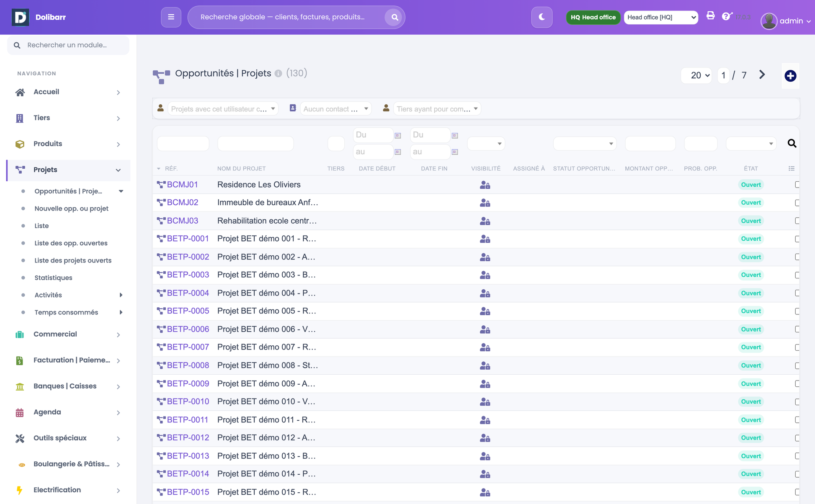Click info icon beside Opportunités | Projets title
The width and height of the screenshot is (815, 504).
coord(278,74)
